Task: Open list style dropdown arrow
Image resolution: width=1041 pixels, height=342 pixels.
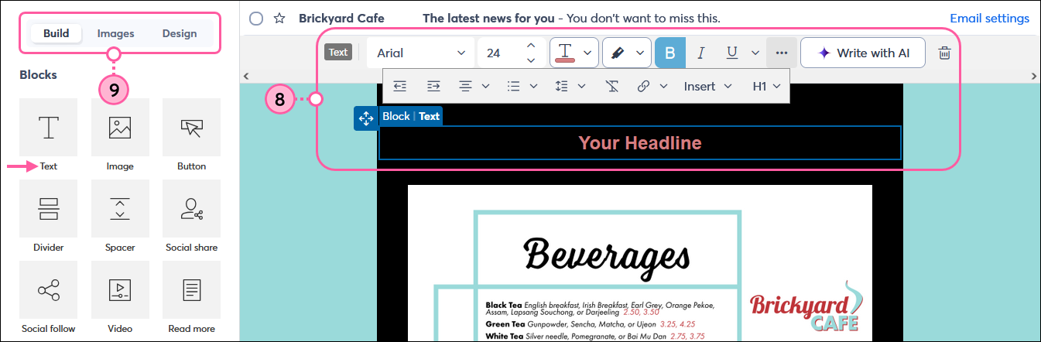Action: 533,86
